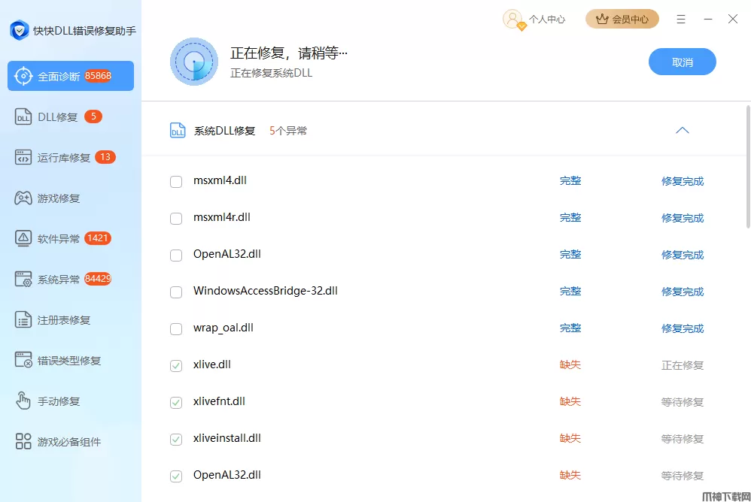Collapse the system DLL repair section
The image size is (751, 502).
tap(682, 130)
